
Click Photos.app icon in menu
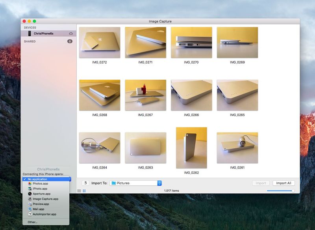[x=30, y=183]
